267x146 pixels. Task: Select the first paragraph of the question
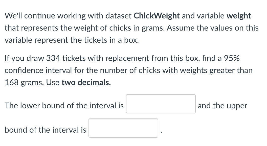[131, 28]
